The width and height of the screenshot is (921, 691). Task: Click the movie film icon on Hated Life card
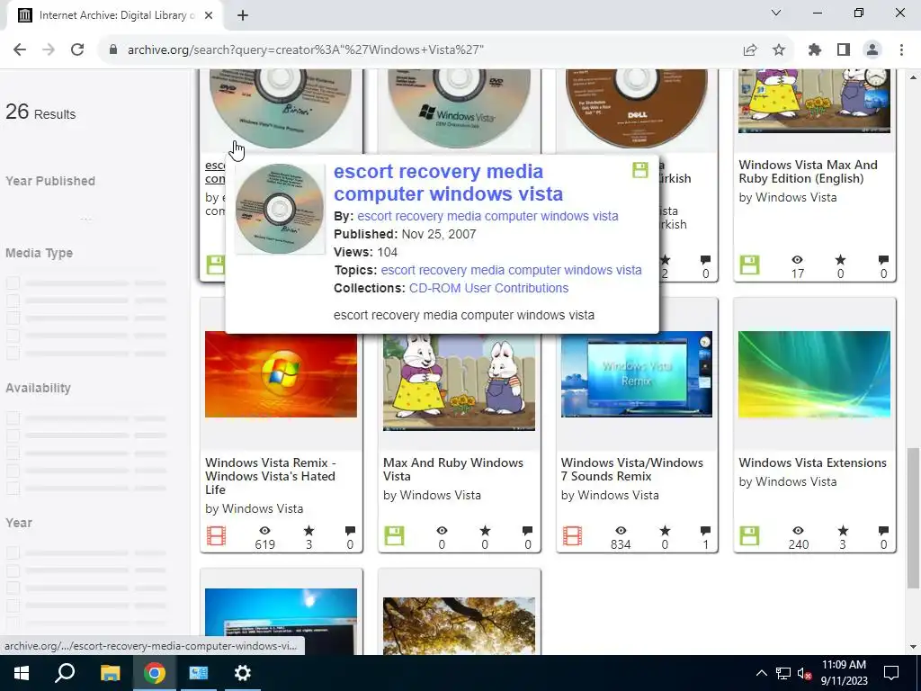tap(216, 536)
